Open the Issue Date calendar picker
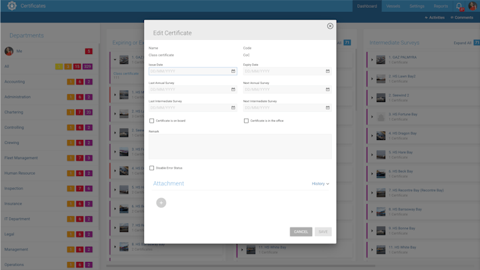This screenshot has height=270, width=480. [x=233, y=71]
